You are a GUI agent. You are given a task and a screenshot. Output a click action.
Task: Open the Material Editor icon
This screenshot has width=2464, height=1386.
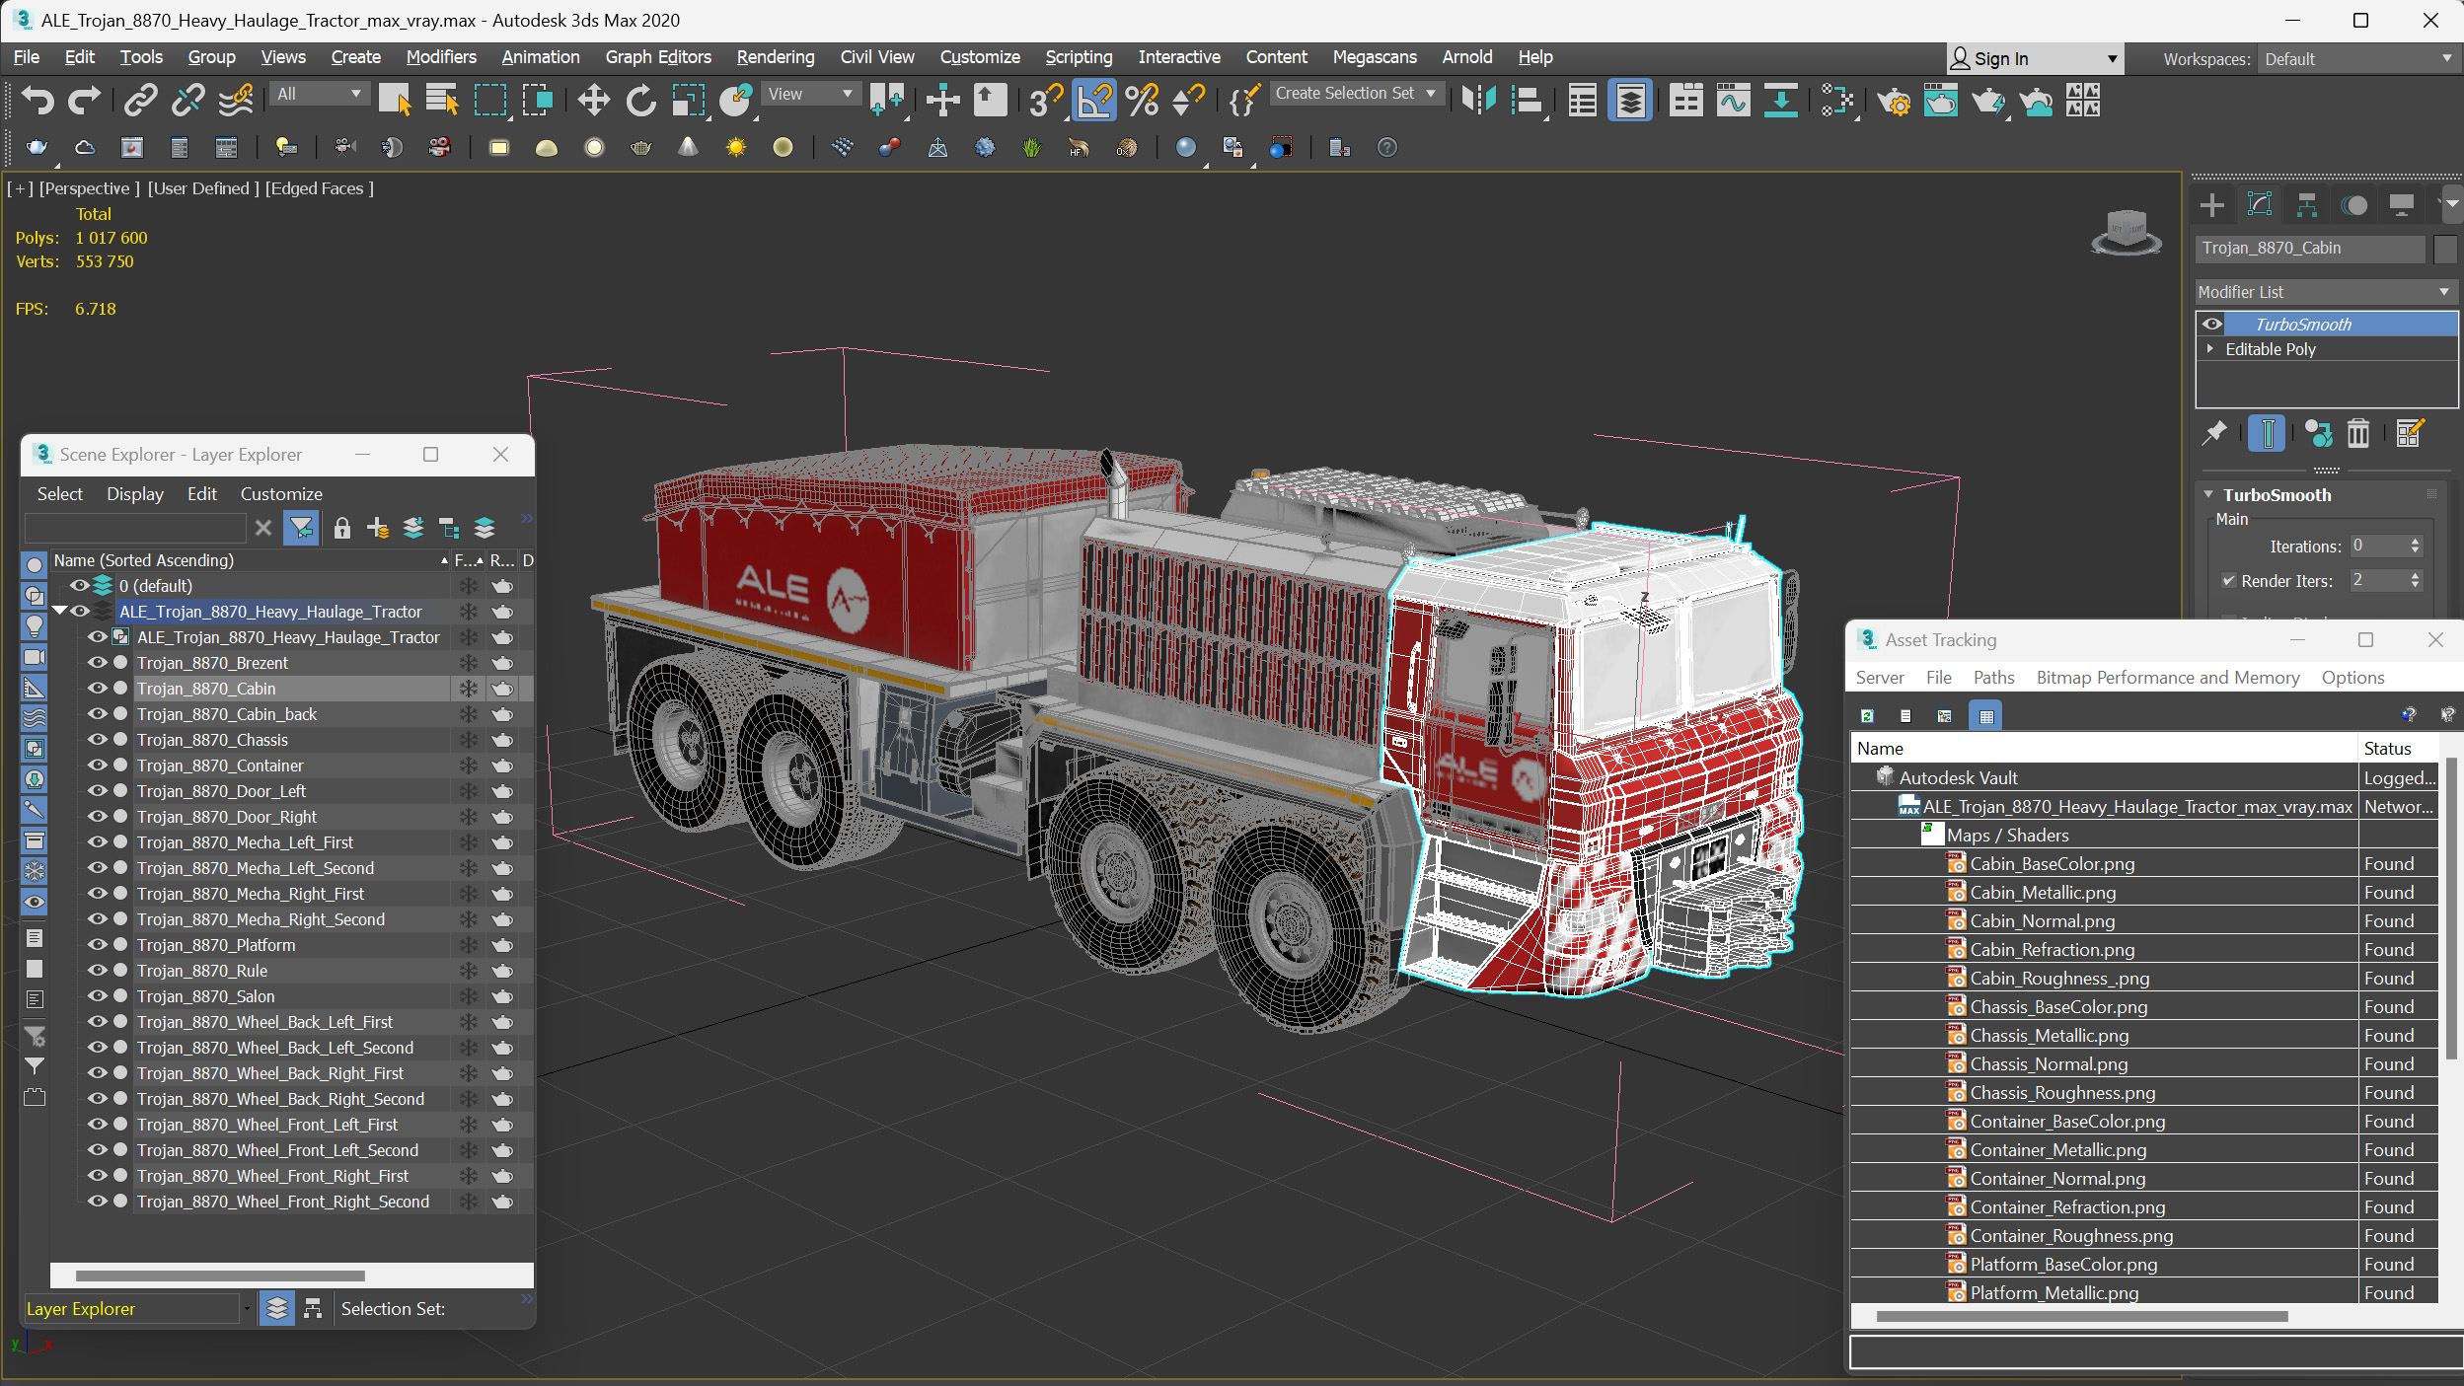tap(1836, 100)
